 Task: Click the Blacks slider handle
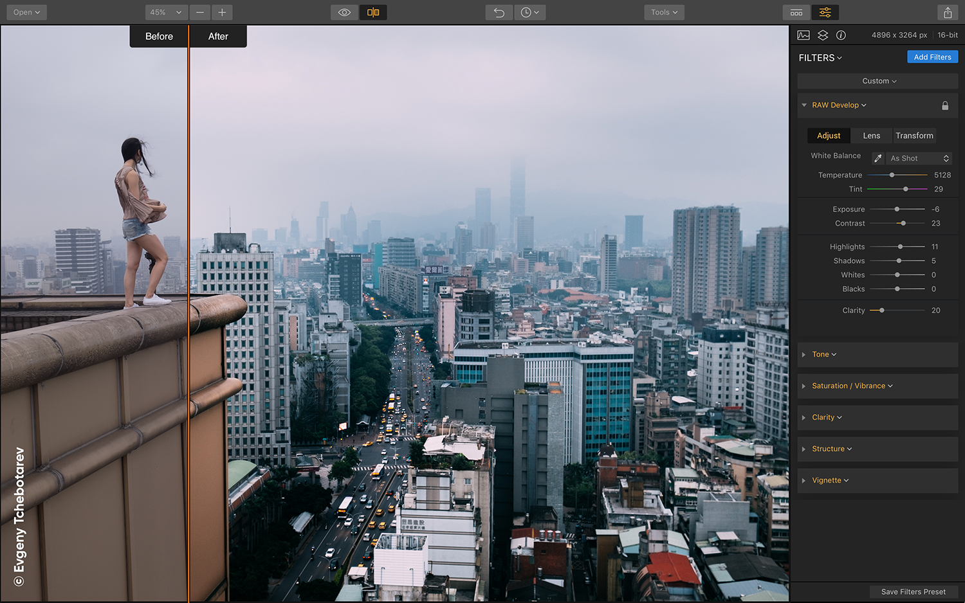[897, 289]
